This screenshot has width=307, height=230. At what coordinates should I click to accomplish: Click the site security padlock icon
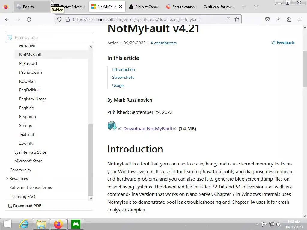coord(68,19)
